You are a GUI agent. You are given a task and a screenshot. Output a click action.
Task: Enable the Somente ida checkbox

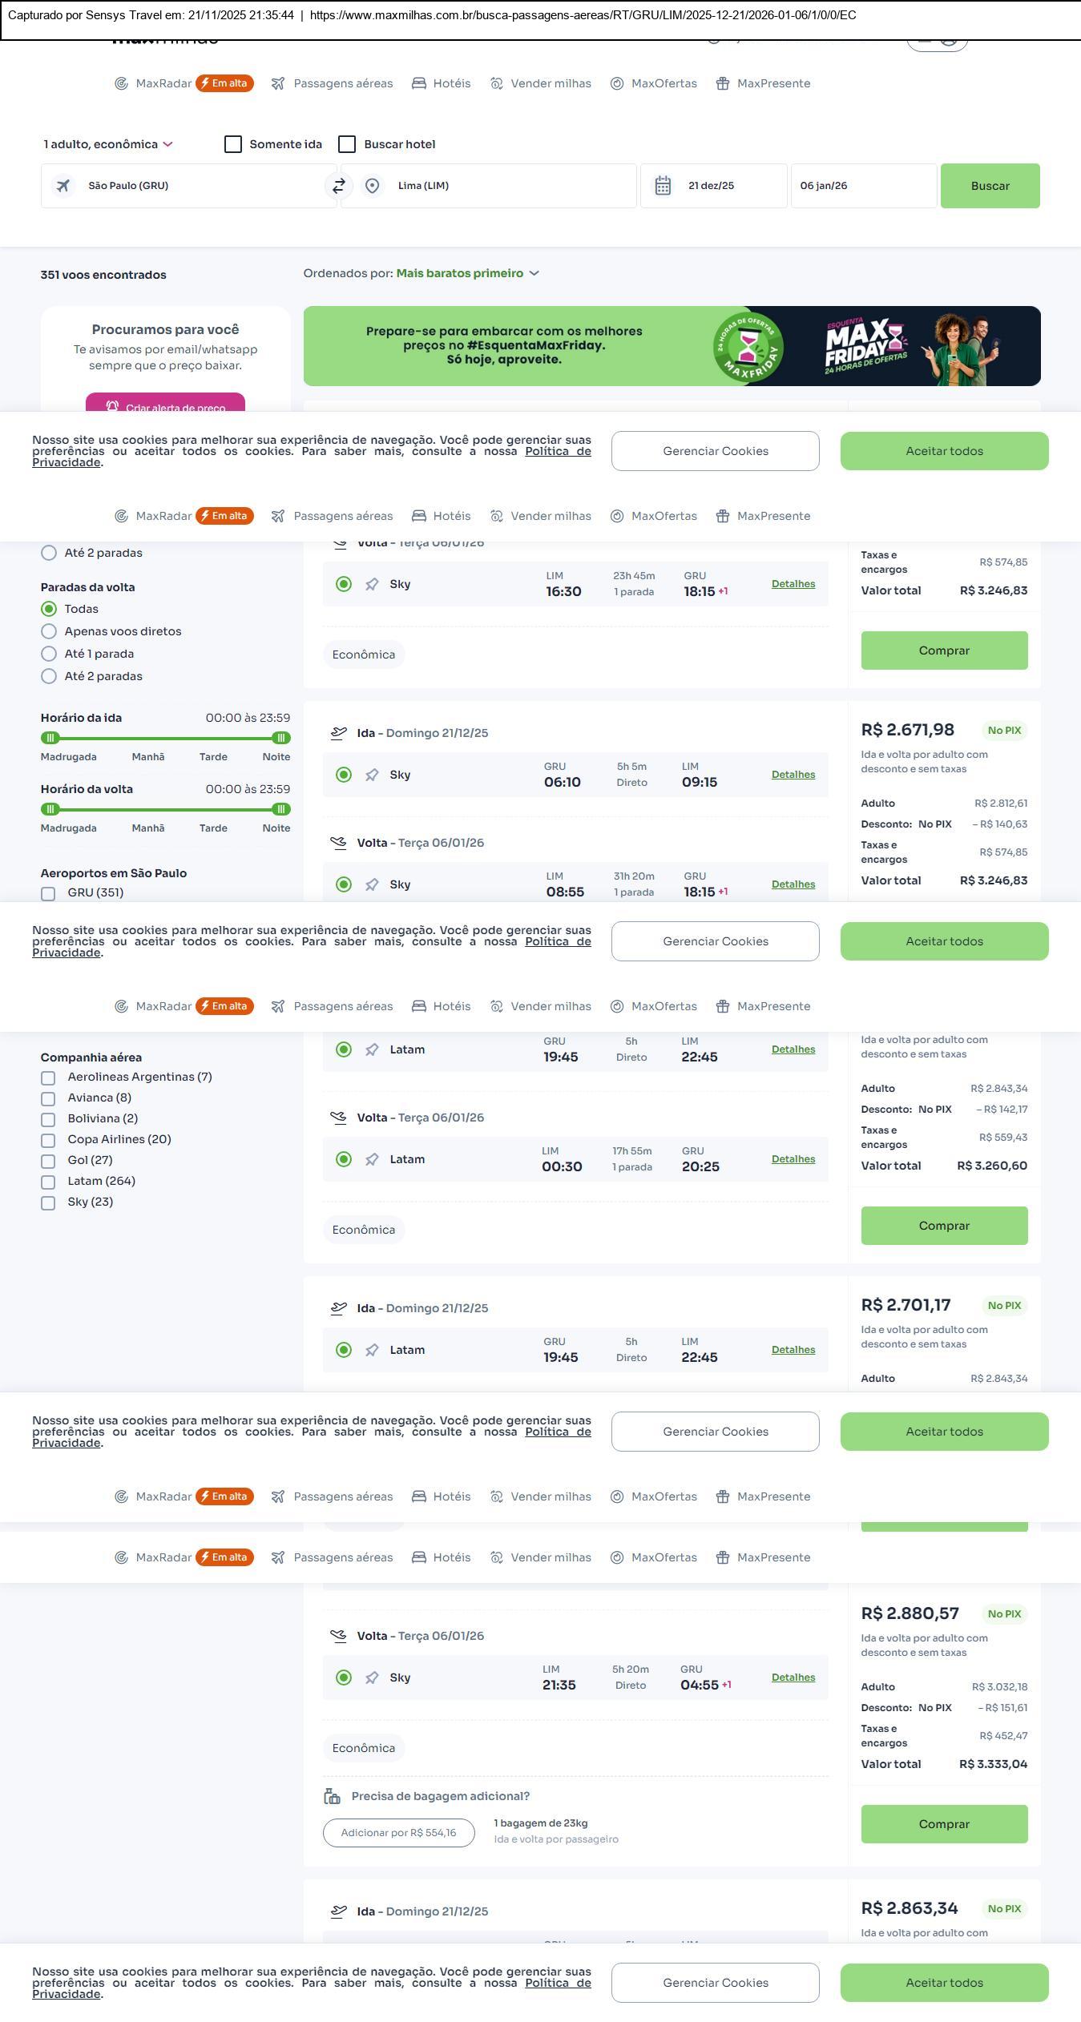coord(233,144)
